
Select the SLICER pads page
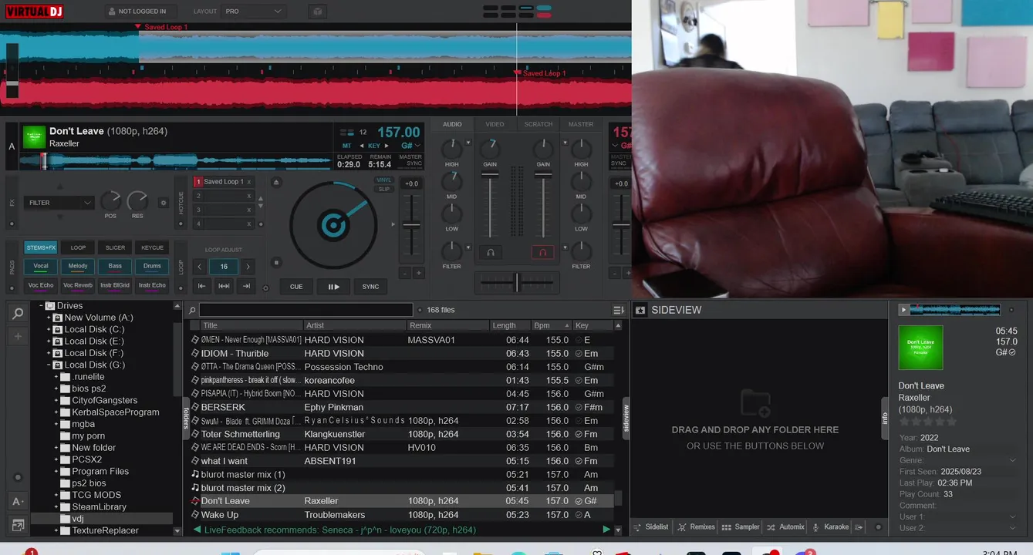[x=115, y=247]
